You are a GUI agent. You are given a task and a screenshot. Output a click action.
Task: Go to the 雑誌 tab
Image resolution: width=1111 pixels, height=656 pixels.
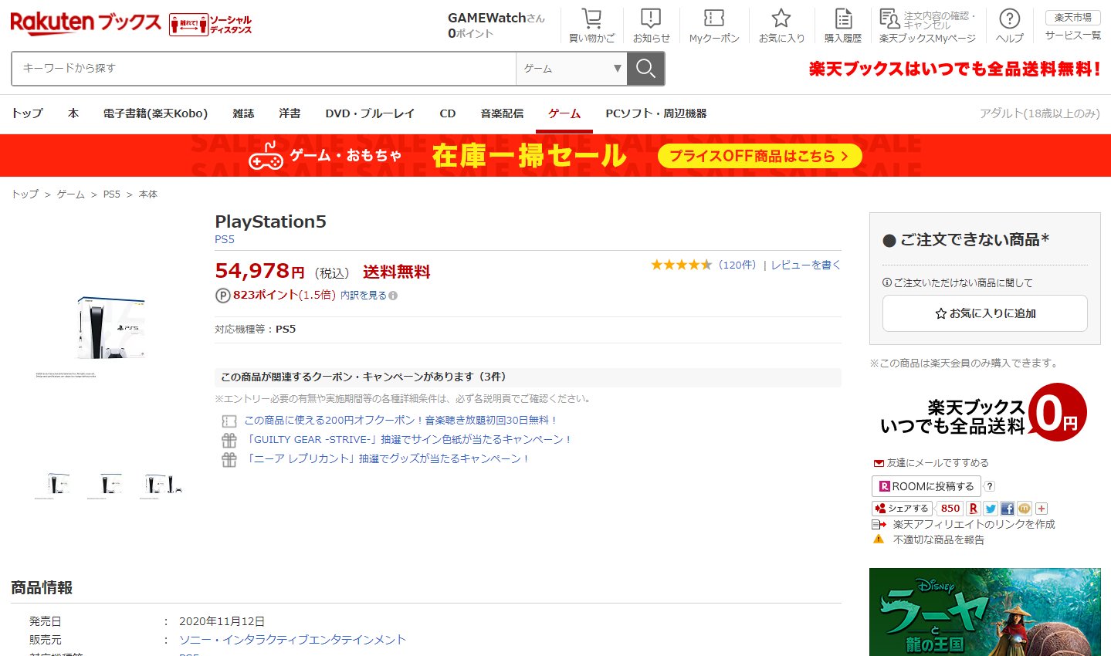[x=243, y=113]
